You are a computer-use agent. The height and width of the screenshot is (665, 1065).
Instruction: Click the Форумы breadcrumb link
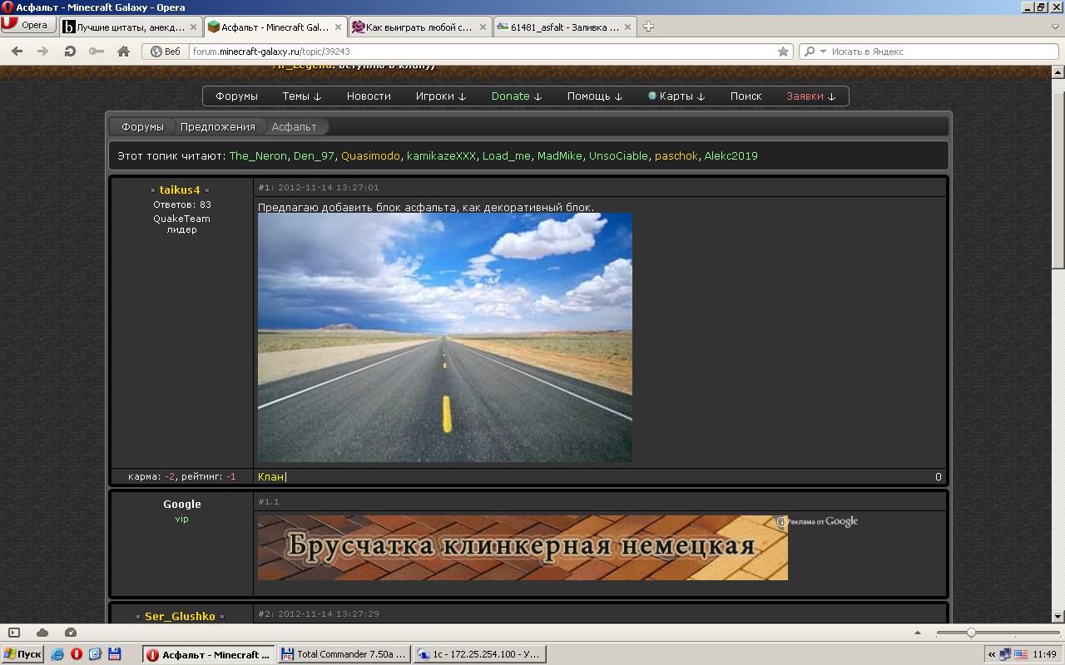click(142, 126)
